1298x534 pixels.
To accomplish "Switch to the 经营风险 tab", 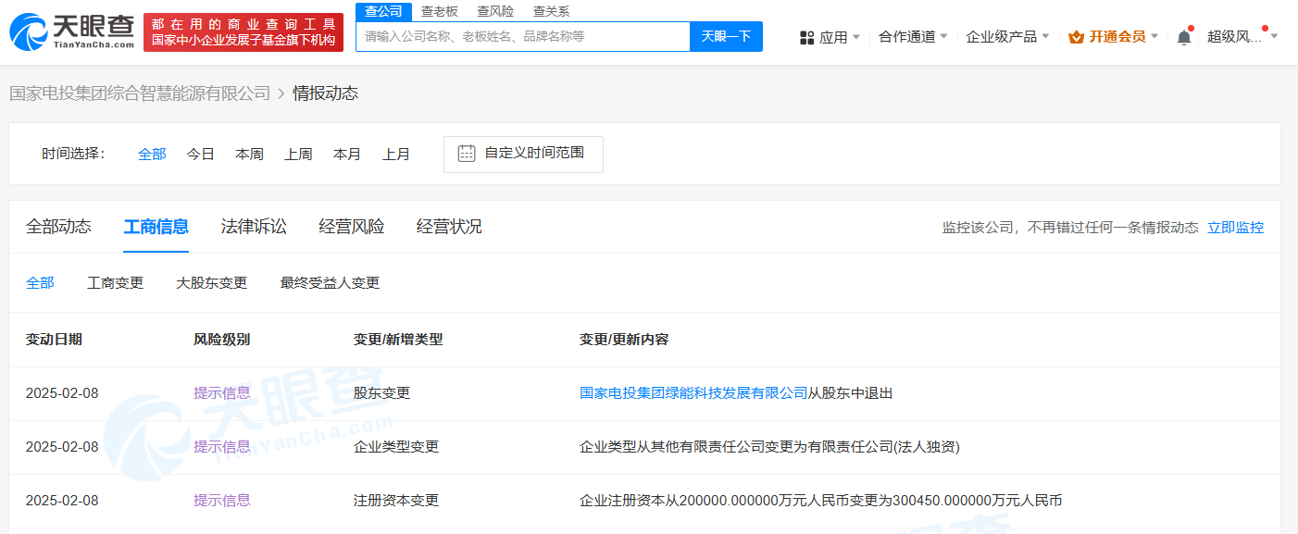I will (x=352, y=227).
